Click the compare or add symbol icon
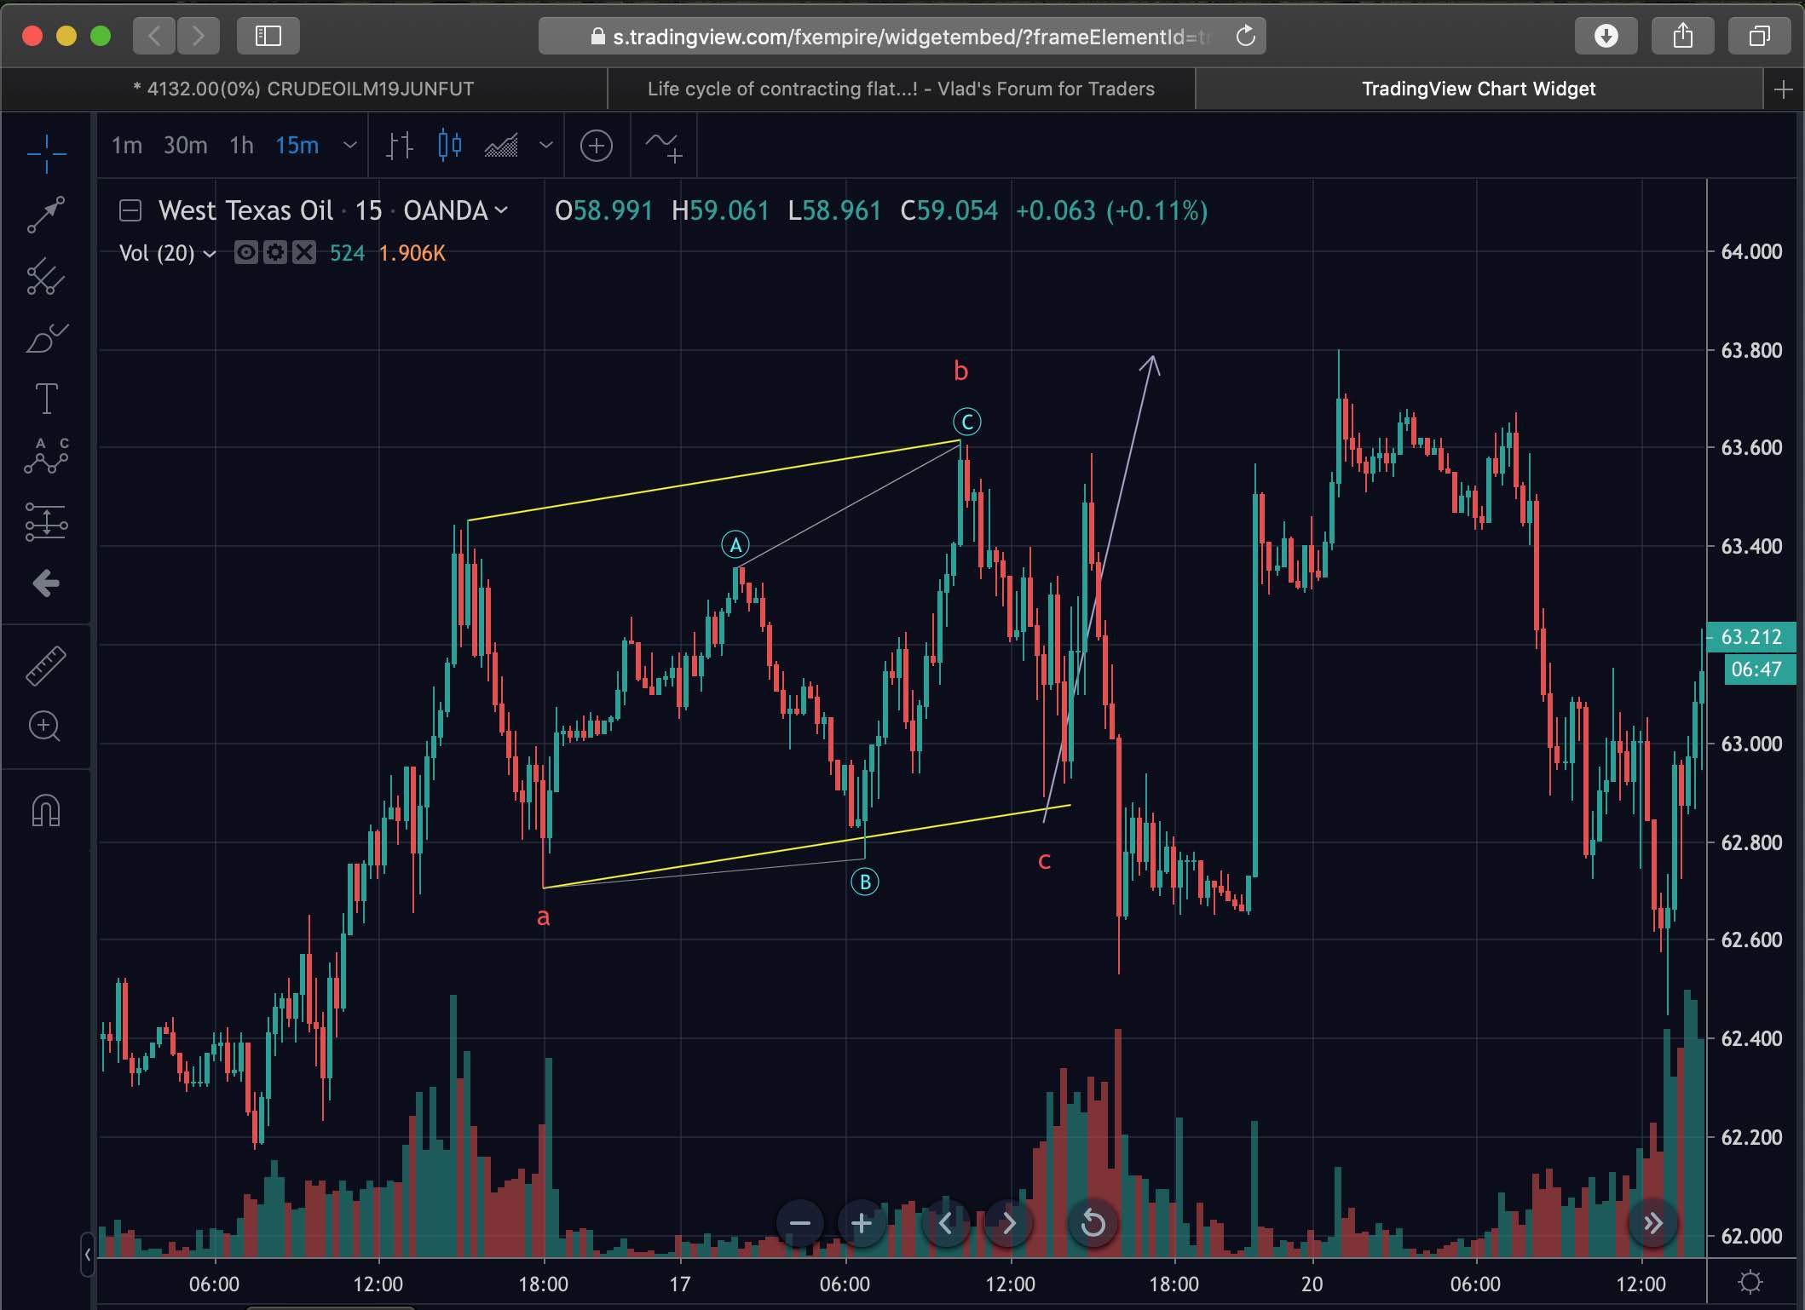1805x1310 pixels. point(596,146)
